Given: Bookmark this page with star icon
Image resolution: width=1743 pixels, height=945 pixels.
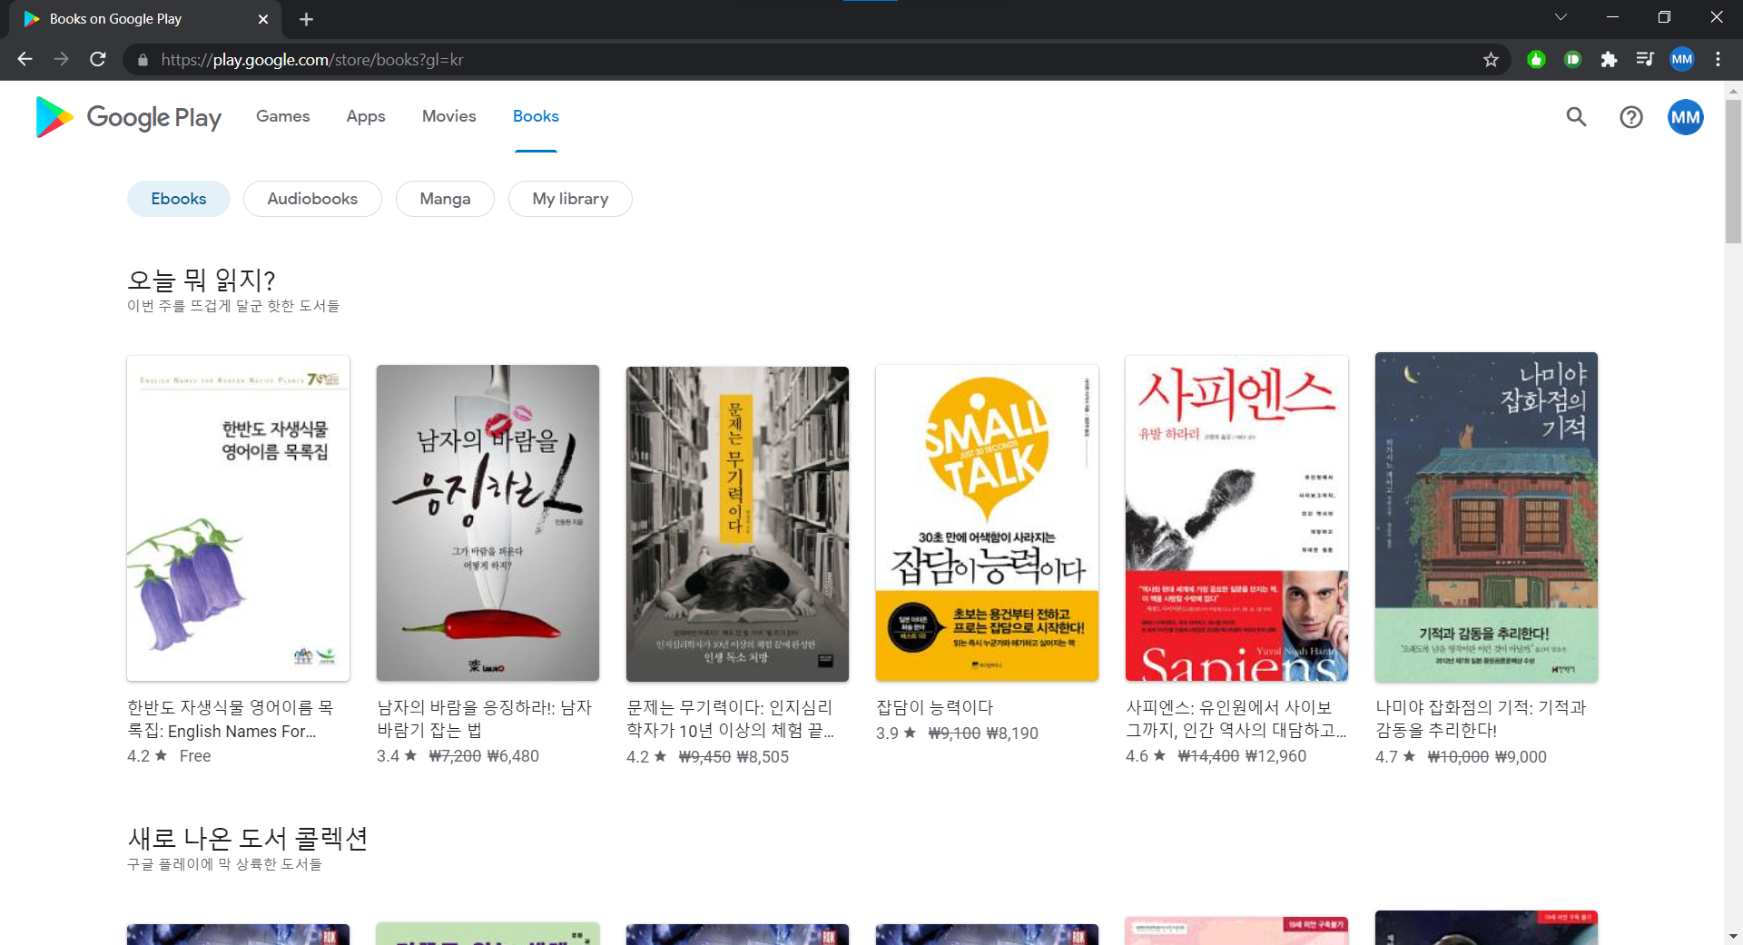Looking at the screenshot, I should pyautogui.click(x=1491, y=60).
